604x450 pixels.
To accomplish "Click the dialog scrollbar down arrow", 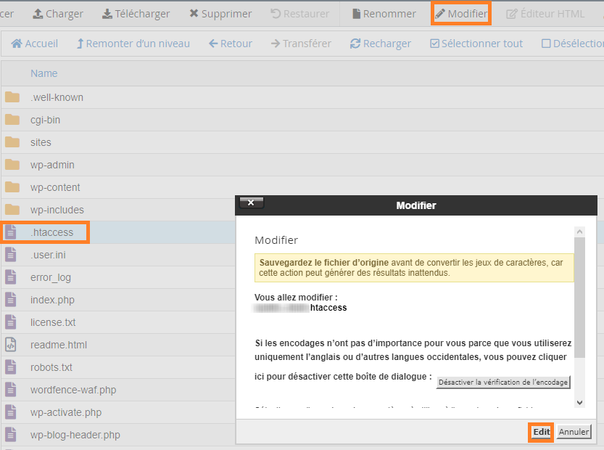I will pyautogui.click(x=579, y=402).
